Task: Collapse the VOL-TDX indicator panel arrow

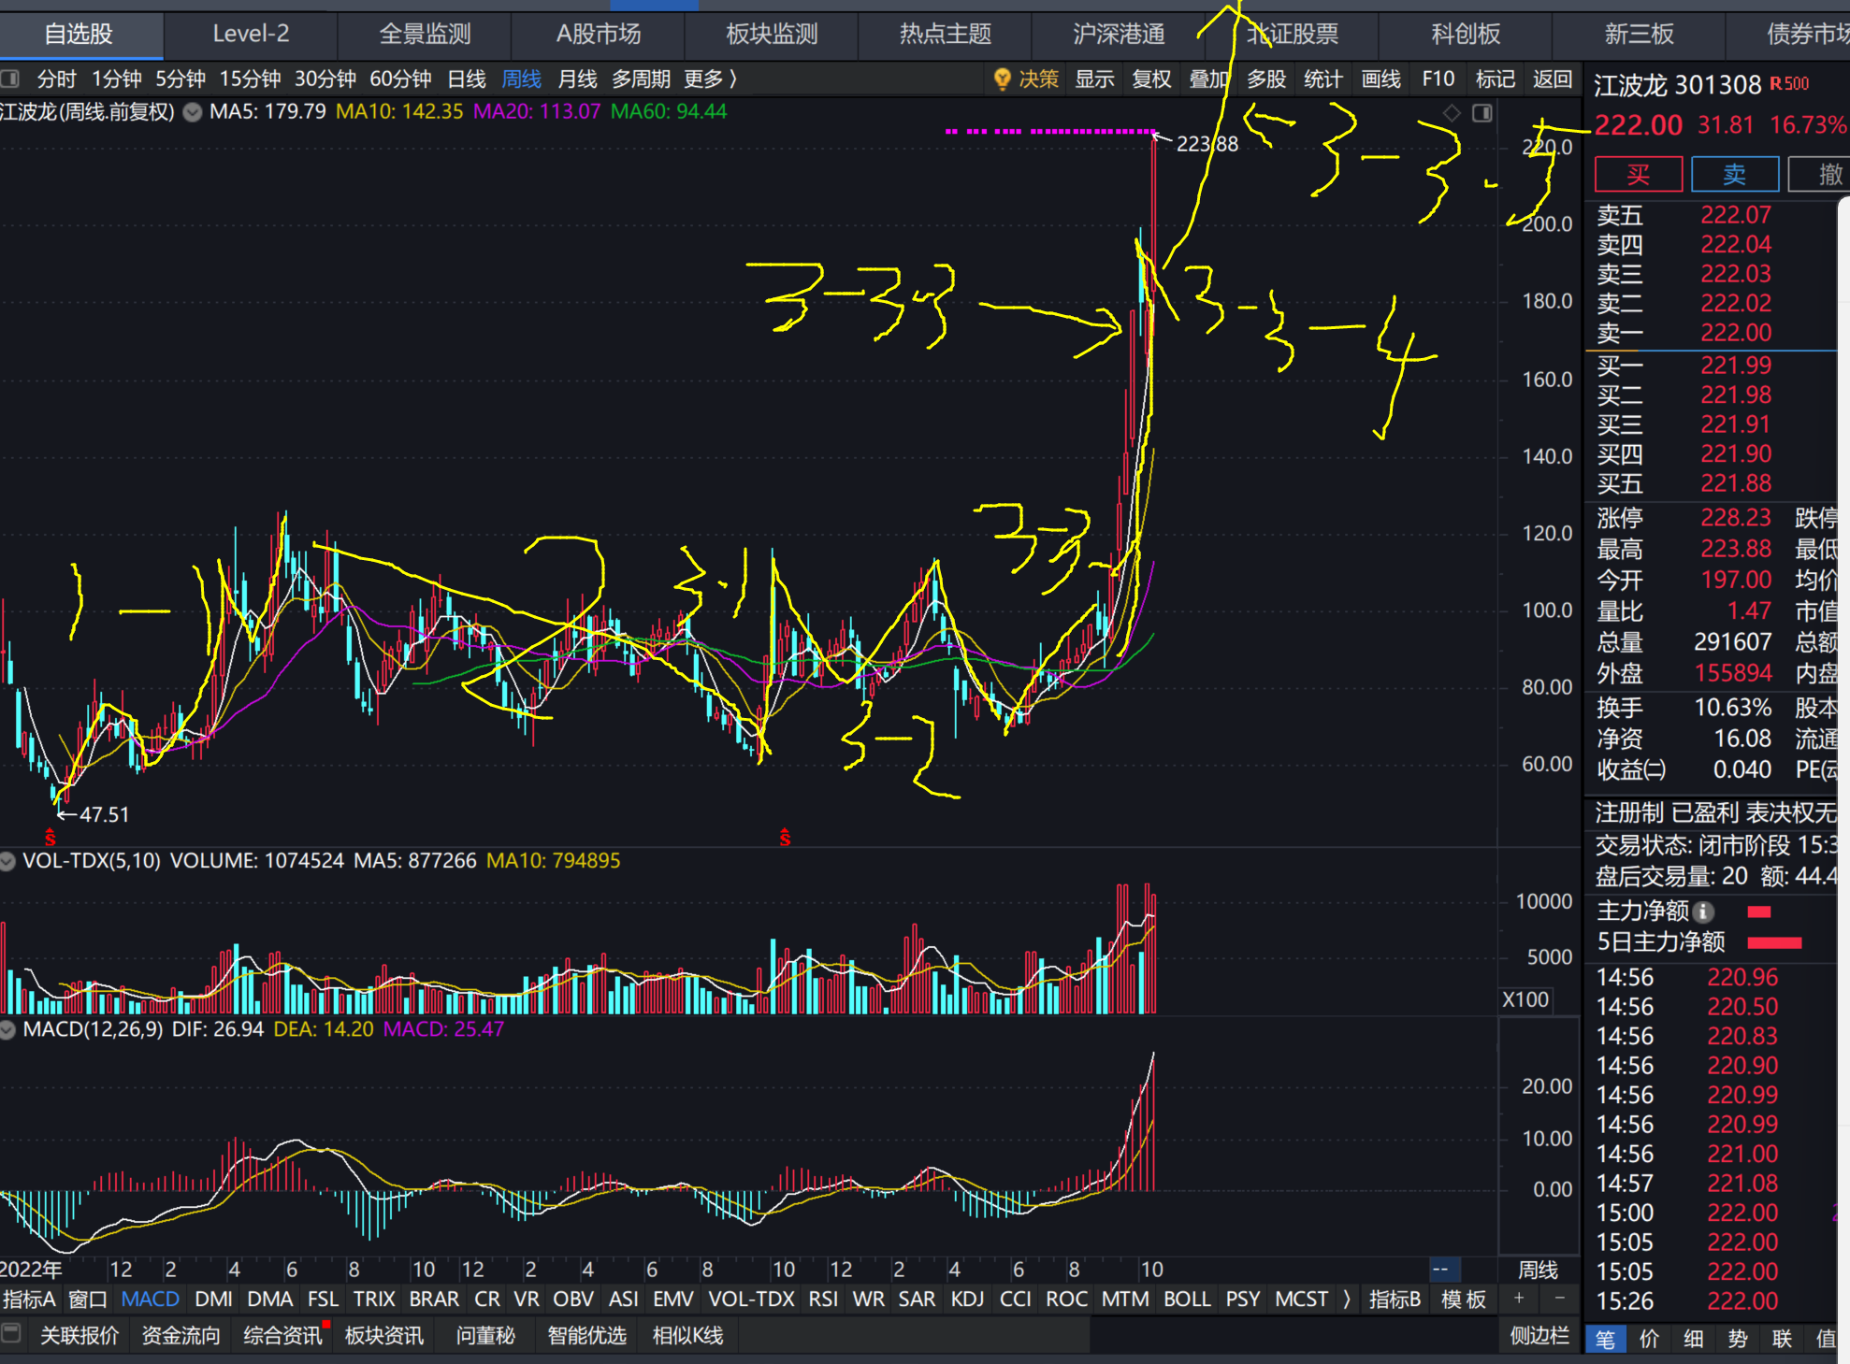Action: pos(8,861)
